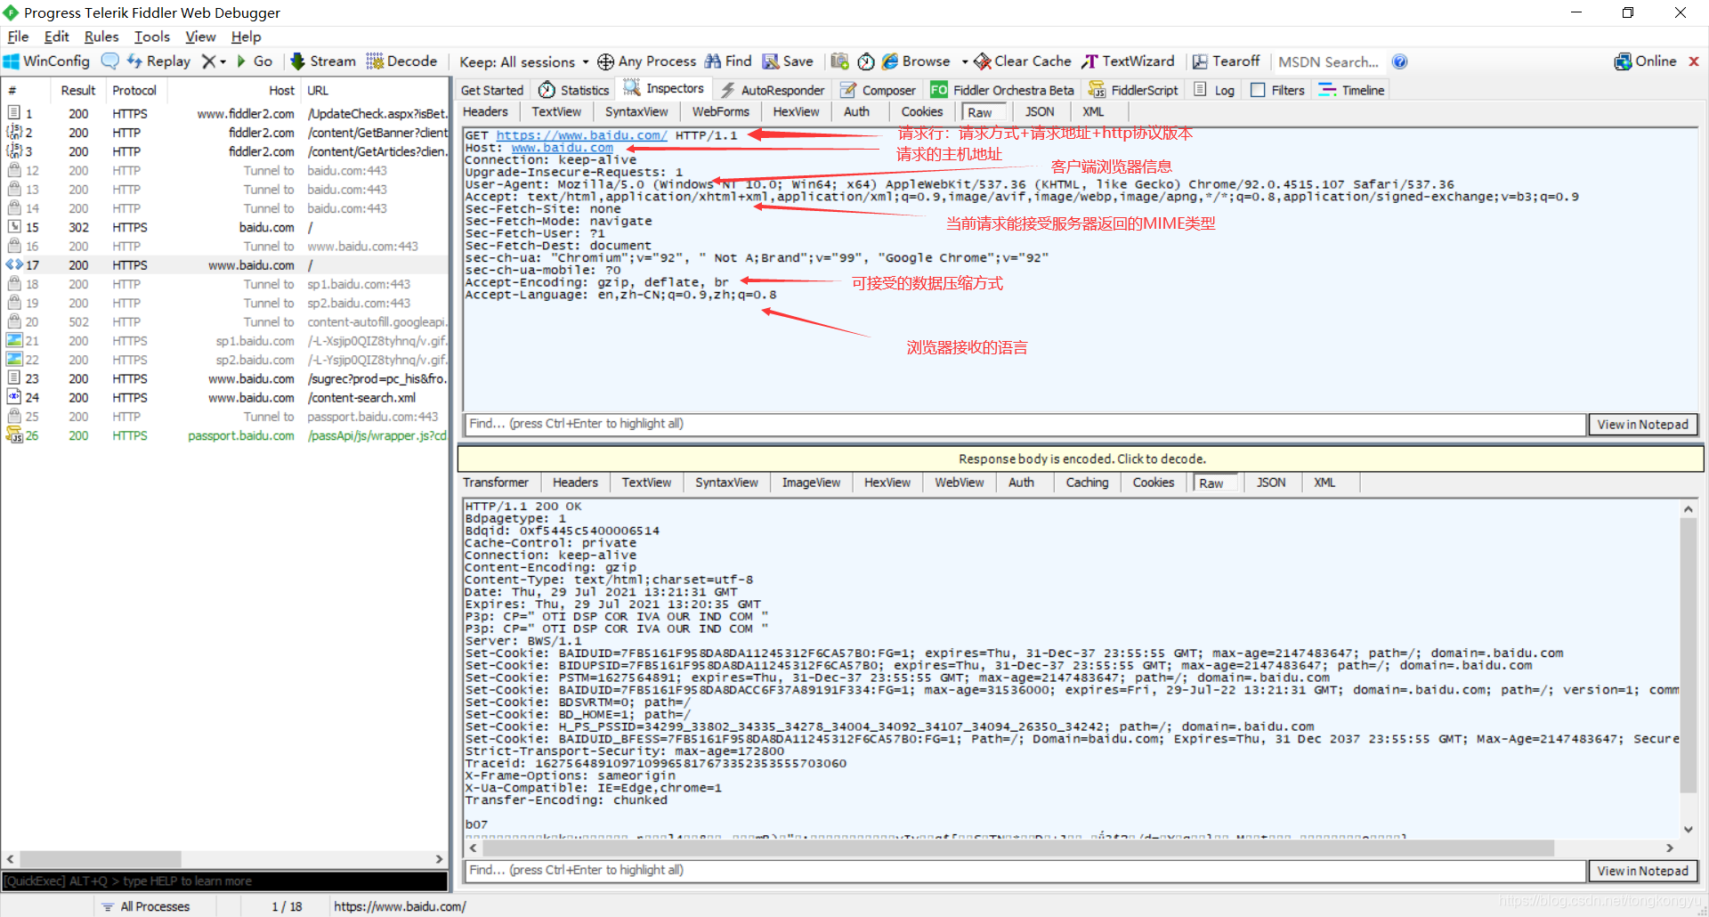Switch to the Statistics tab
Screen dimensions: 1709x917
(x=574, y=90)
